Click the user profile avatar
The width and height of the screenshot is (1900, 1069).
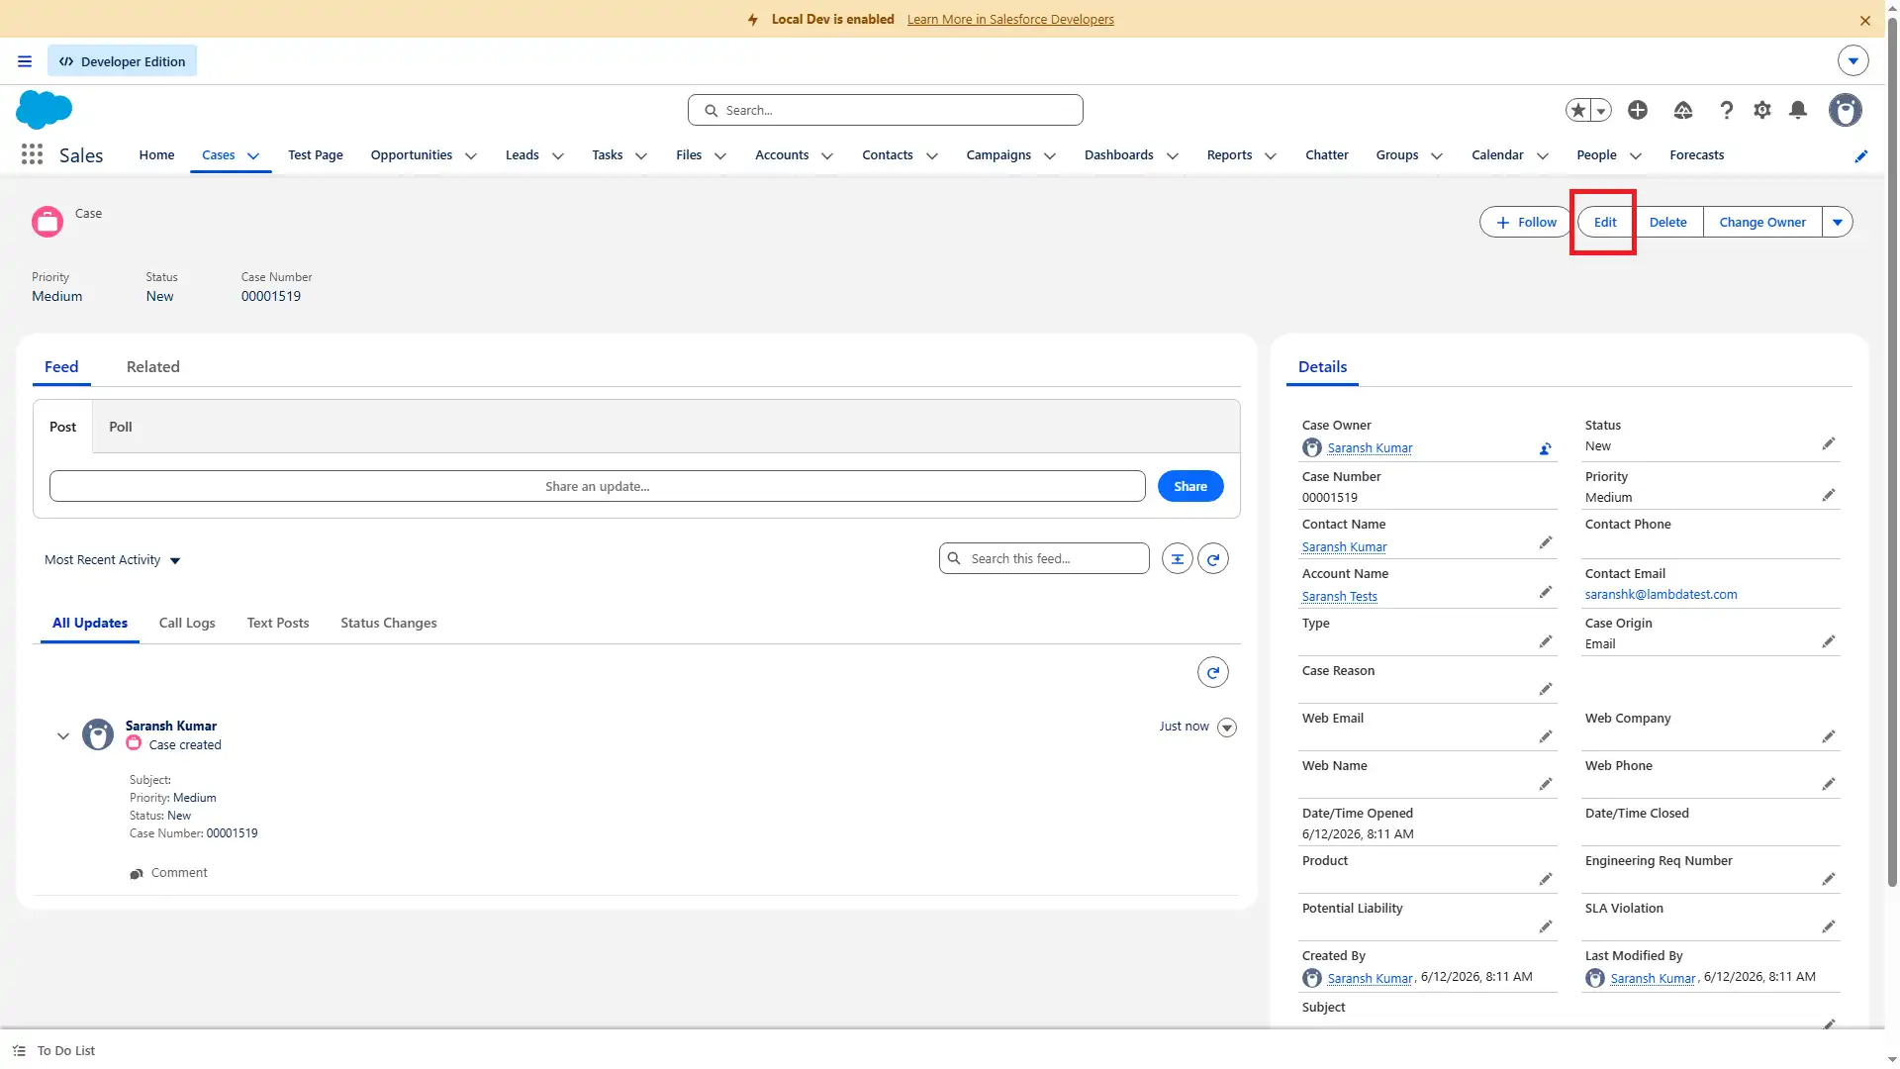click(1846, 110)
